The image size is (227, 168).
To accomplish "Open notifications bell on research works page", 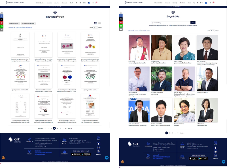I will pos(96,3).
